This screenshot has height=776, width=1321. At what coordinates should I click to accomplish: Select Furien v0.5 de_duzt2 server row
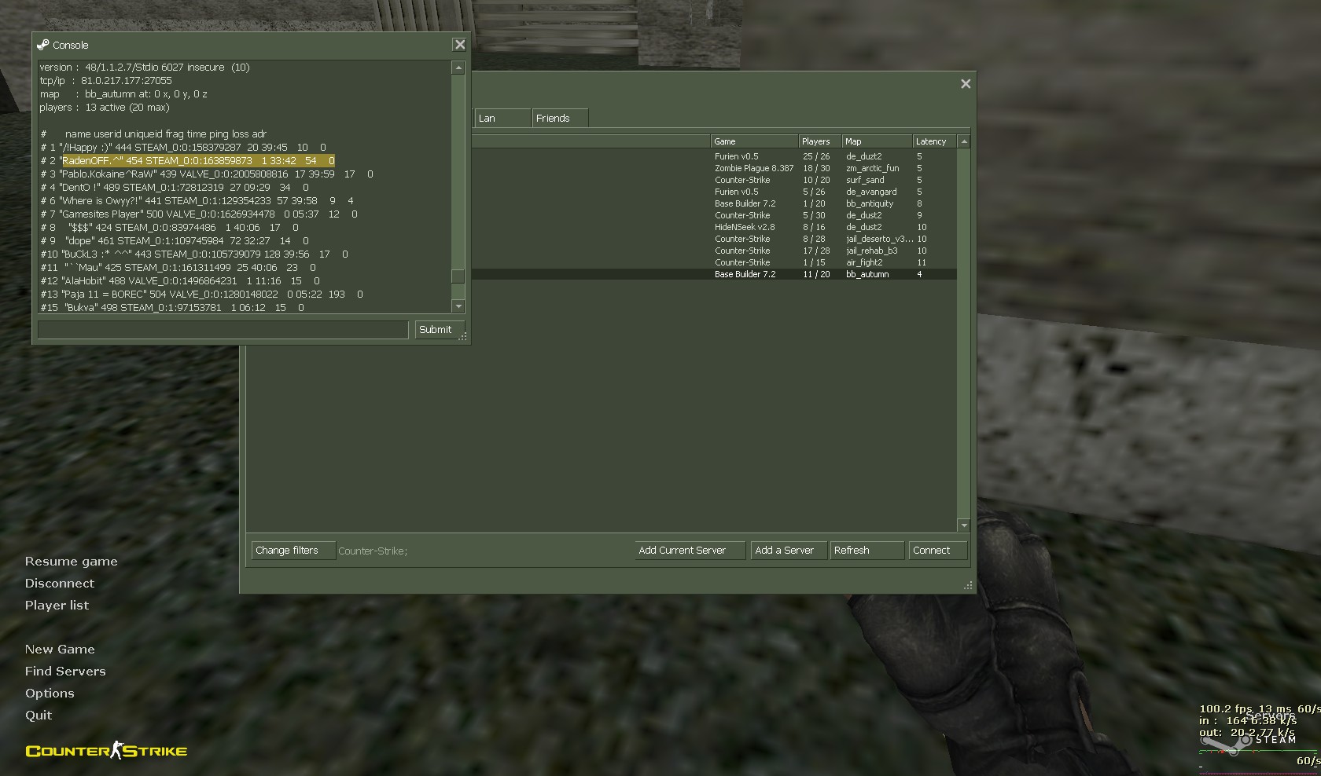pyautogui.click(x=714, y=156)
